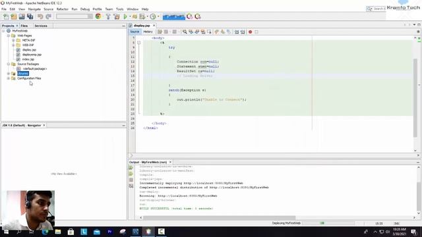Click the Deploying MyFirstWeb progress bar
The height and width of the screenshot is (237, 422).
click(x=328, y=223)
